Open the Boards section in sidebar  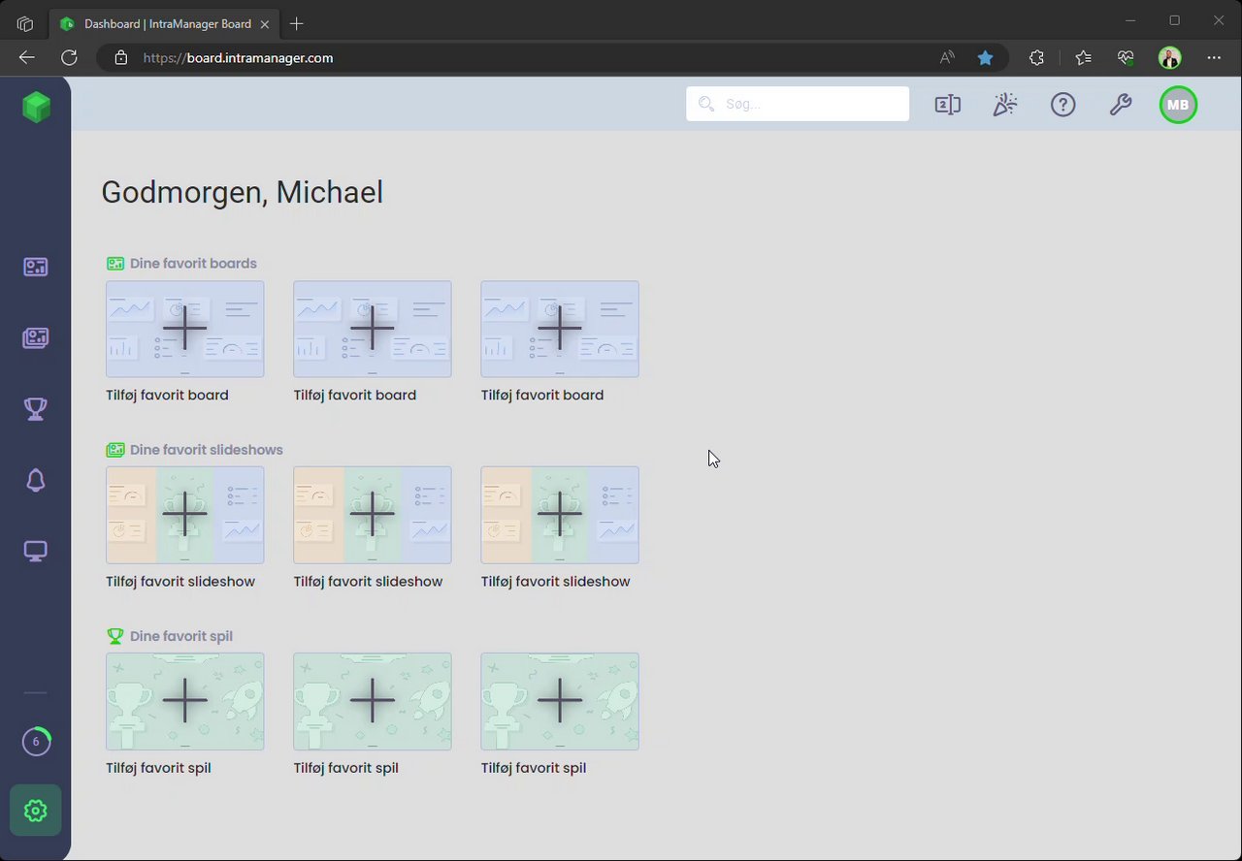click(36, 267)
